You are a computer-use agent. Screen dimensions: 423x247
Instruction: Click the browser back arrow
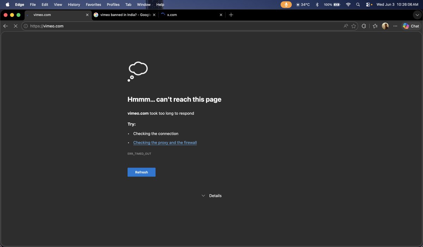pos(5,26)
